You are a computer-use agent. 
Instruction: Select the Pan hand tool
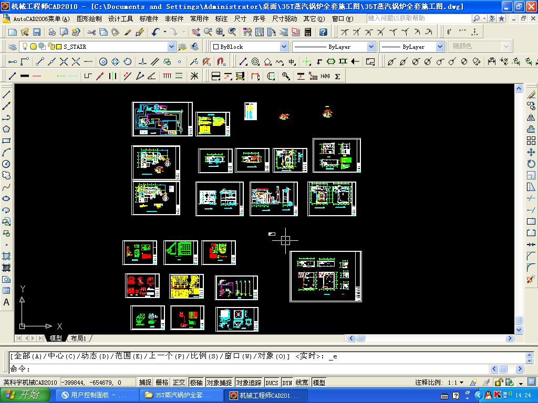pyautogui.click(x=196, y=32)
